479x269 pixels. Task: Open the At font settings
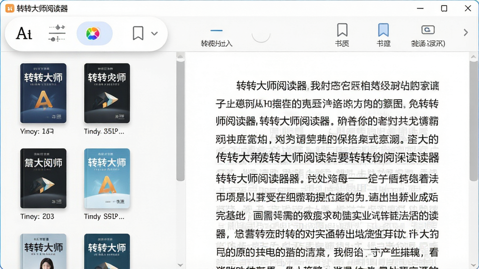click(x=24, y=33)
